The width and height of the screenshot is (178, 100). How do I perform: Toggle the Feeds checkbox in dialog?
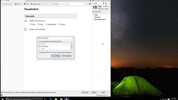point(40,49)
